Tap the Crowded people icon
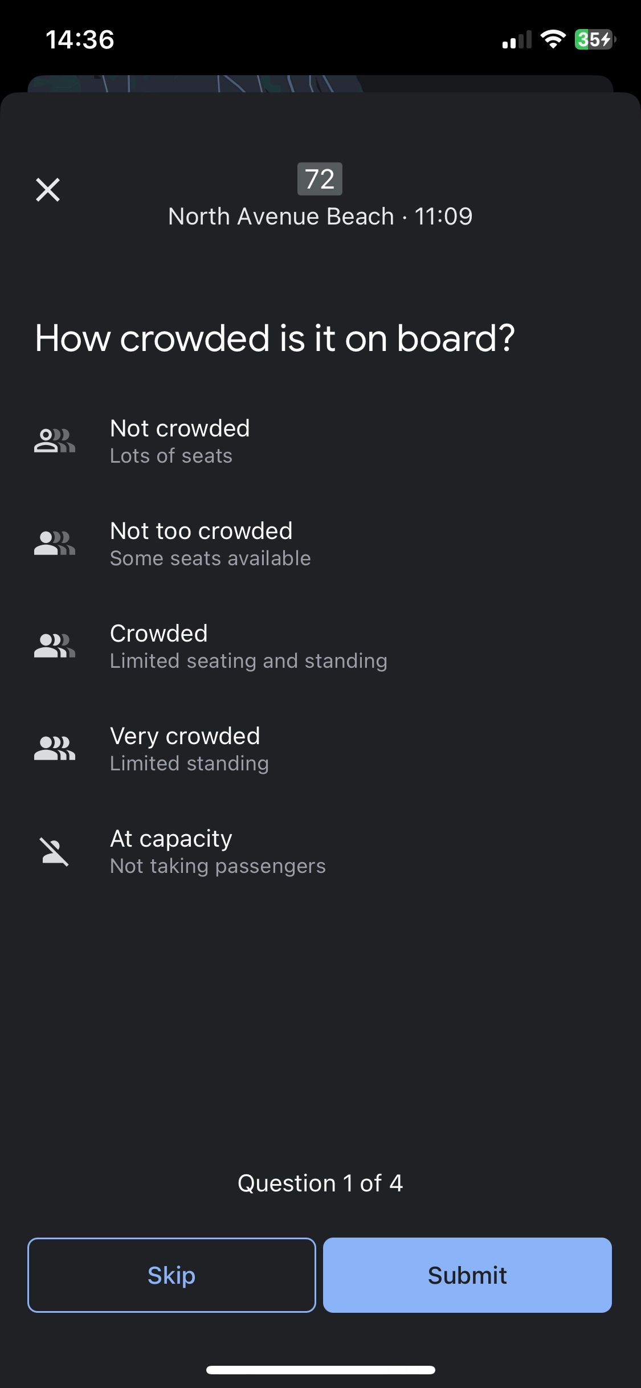 pyautogui.click(x=55, y=646)
